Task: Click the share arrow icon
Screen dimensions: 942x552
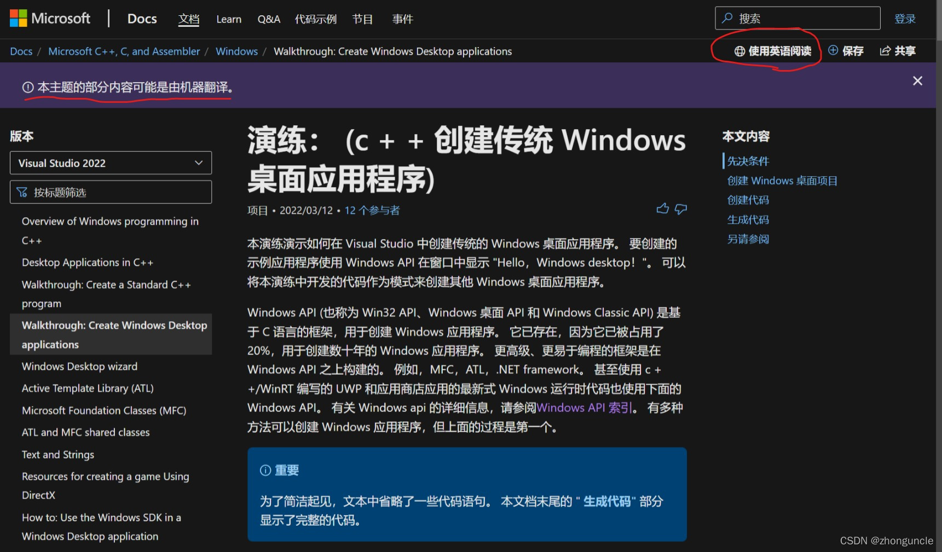Action: 885,51
